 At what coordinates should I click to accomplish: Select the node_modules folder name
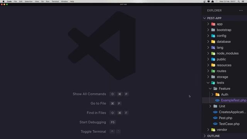228,53
